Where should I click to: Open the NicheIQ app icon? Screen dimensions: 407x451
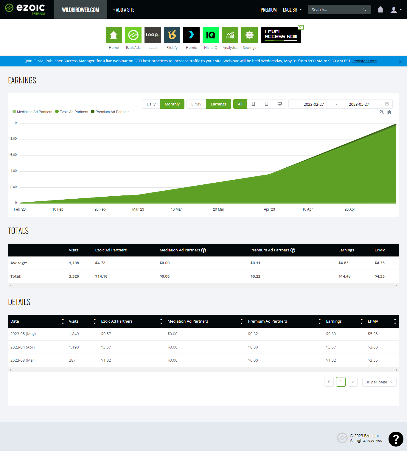[x=211, y=35]
